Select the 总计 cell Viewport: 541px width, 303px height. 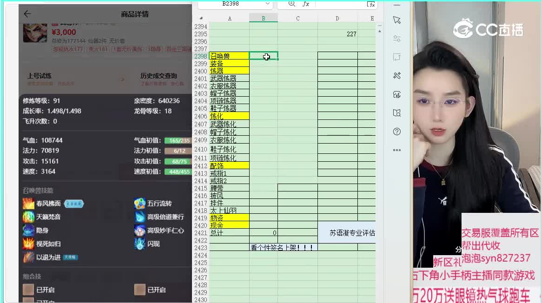pyautogui.click(x=229, y=233)
